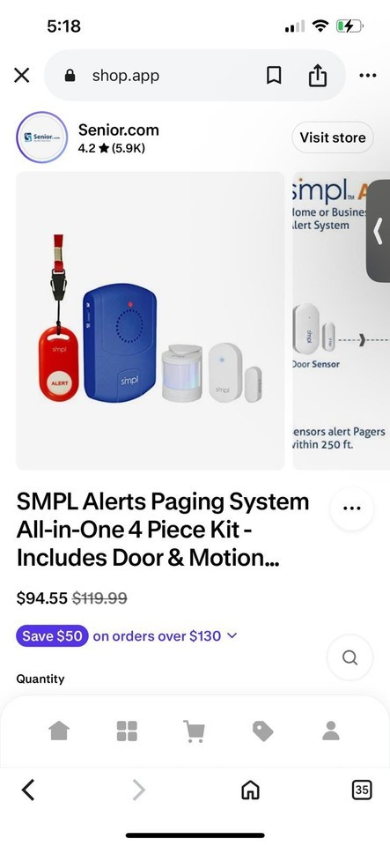The image size is (390, 846).
Task: View the main product image of paging kit
Action: point(150,321)
